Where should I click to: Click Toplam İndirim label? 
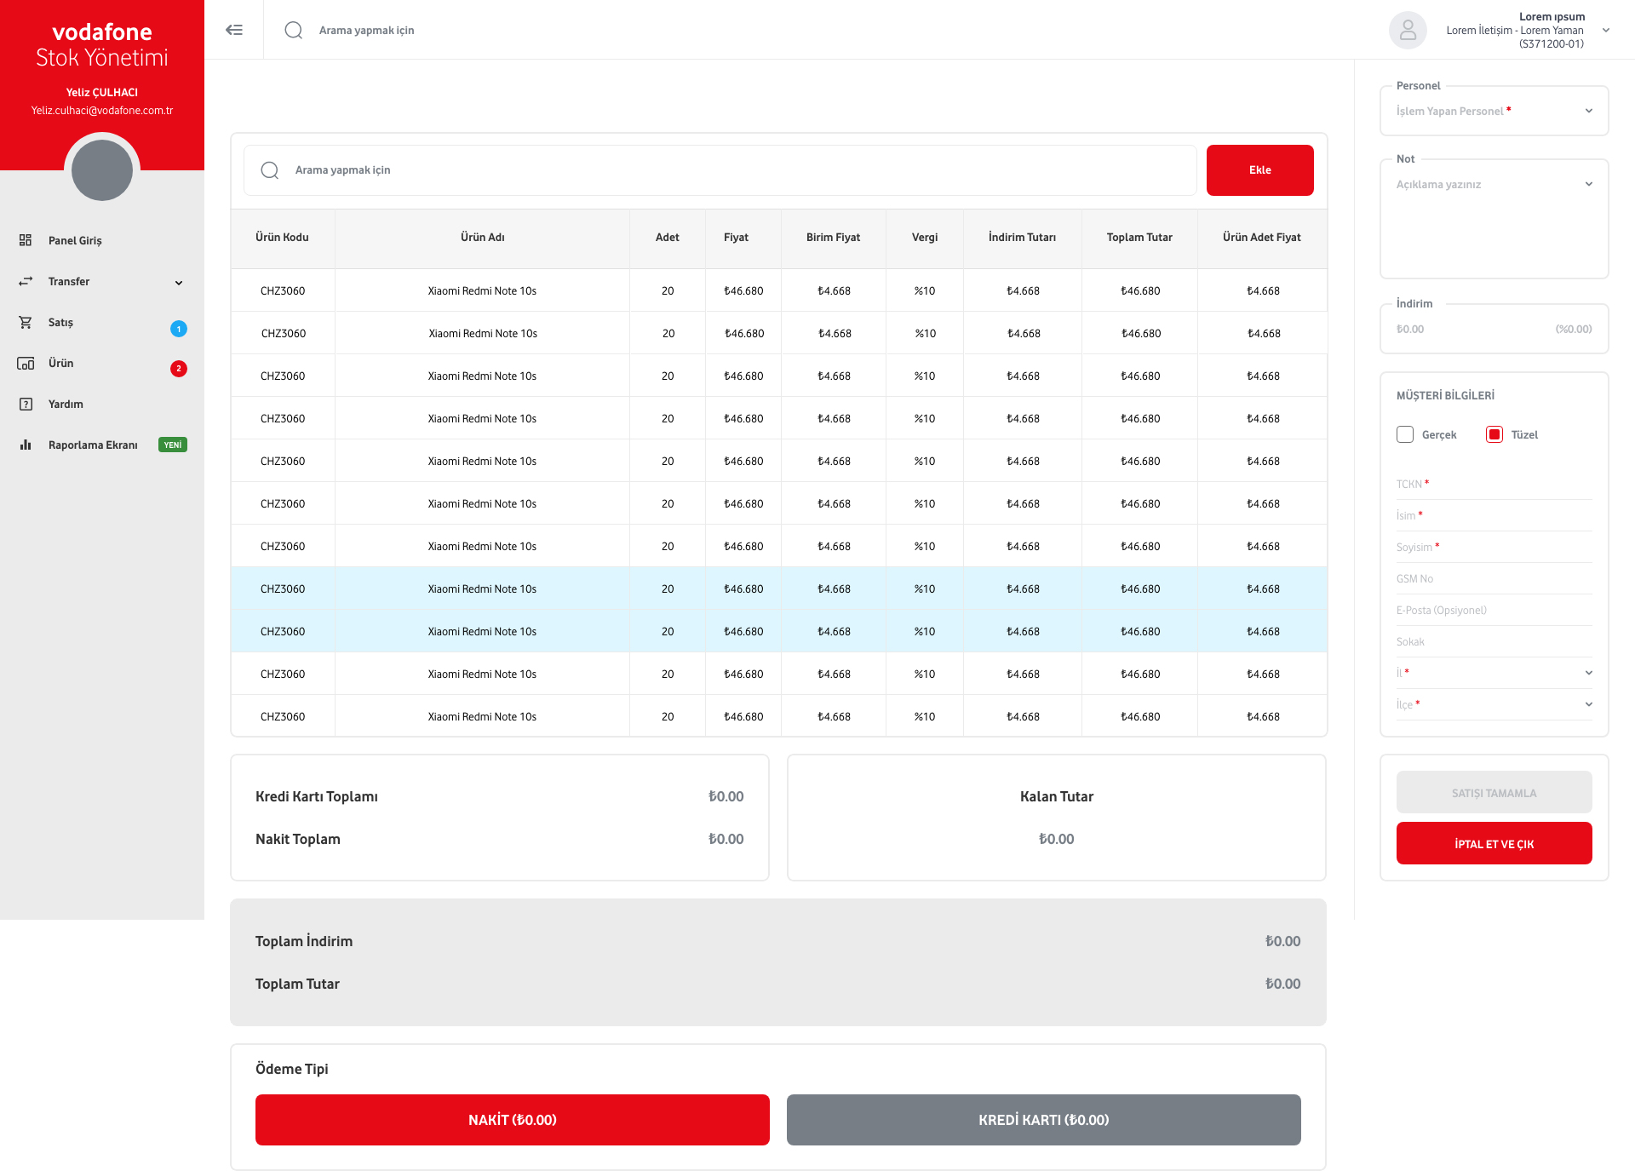point(304,941)
